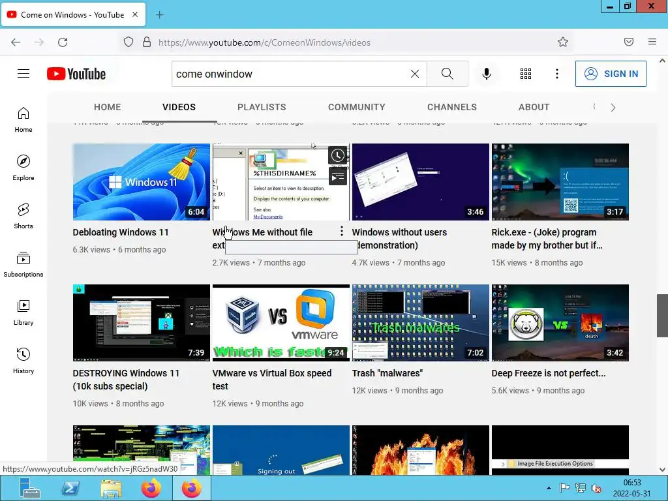The width and height of the screenshot is (668, 501).
Task: Open the YouTube settings three-dot menu
Action: pyautogui.click(x=557, y=74)
